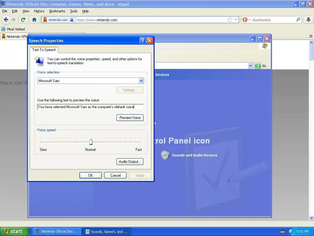Open the Bookmarks menu
Image resolution: width=314 pixels, height=236 pixels.
57,11
